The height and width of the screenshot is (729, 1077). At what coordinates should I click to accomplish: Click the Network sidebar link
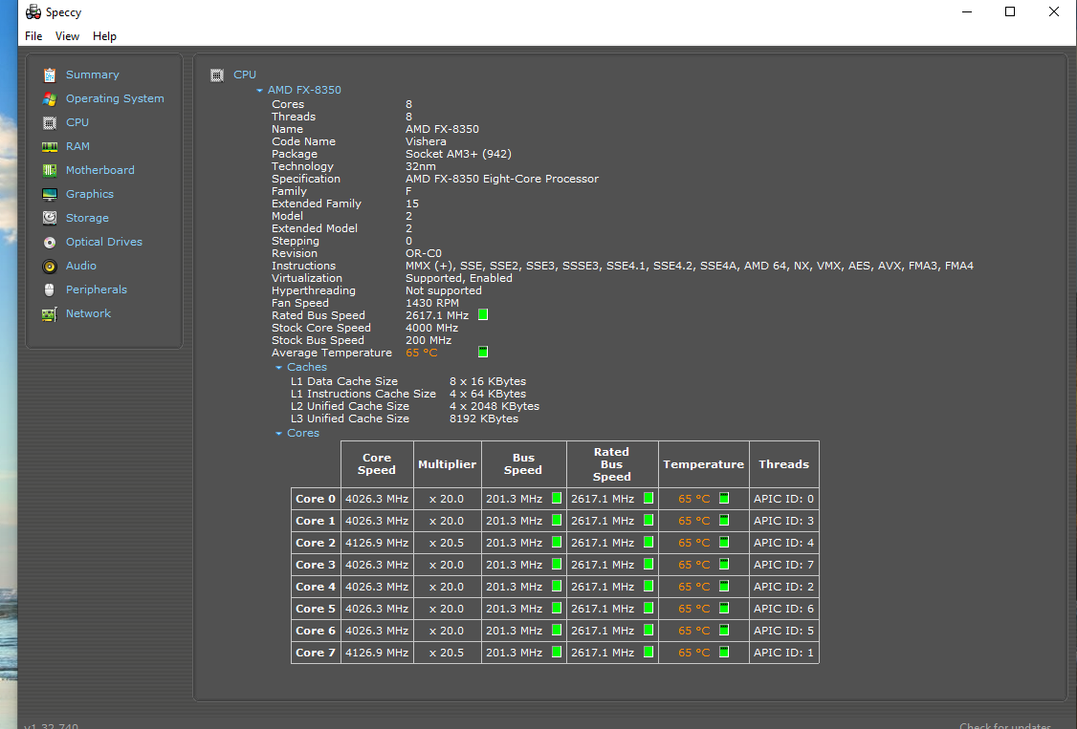tap(88, 313)
